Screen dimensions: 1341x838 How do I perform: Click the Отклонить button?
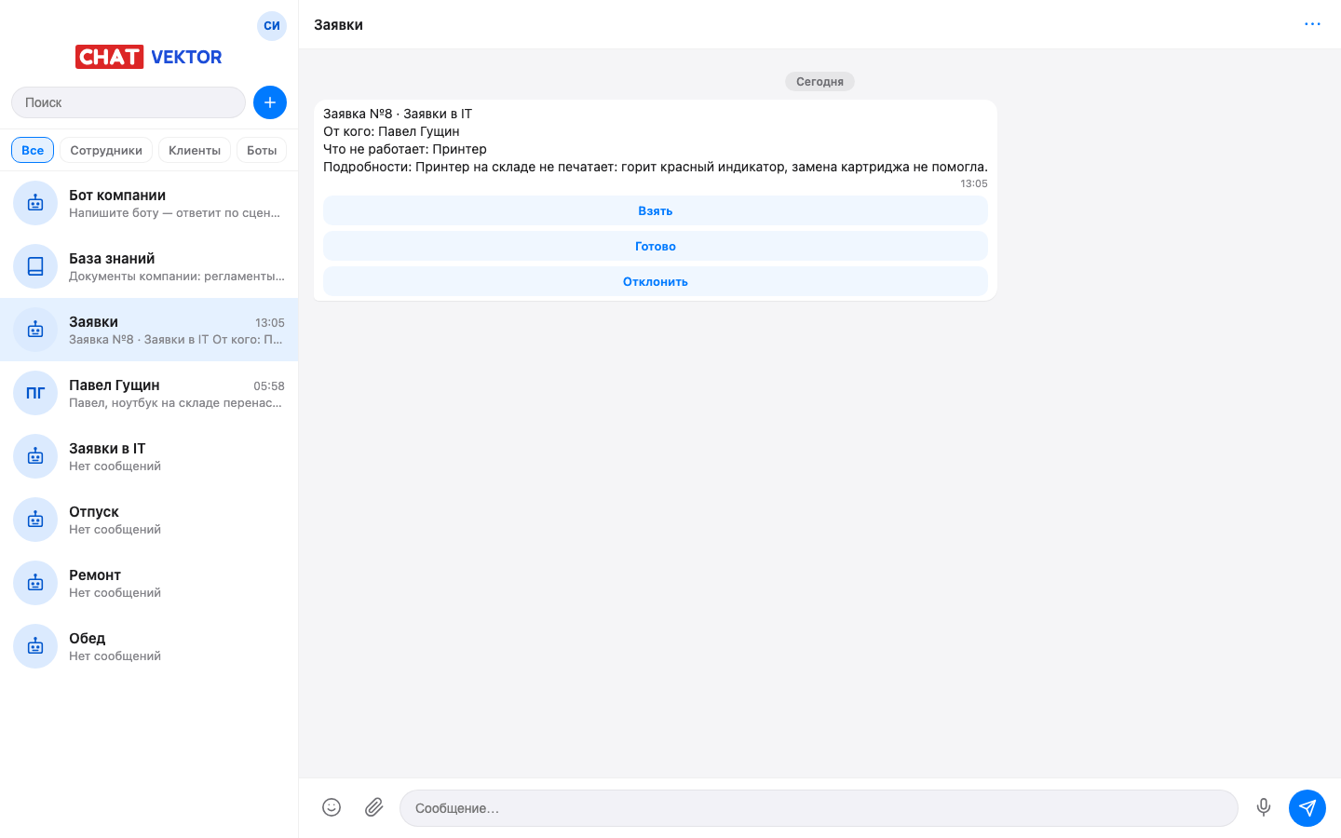tap(656, 281)
